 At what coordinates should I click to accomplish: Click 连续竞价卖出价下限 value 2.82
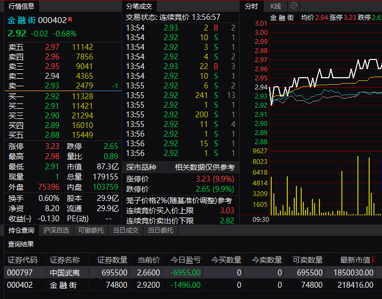pyautogui.click(x=227, y=221)
